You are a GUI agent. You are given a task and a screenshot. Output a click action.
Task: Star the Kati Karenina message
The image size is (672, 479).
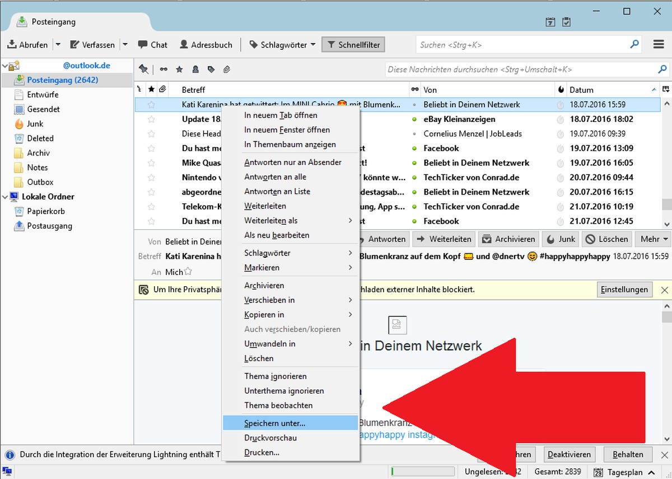[x=151, y=105]
